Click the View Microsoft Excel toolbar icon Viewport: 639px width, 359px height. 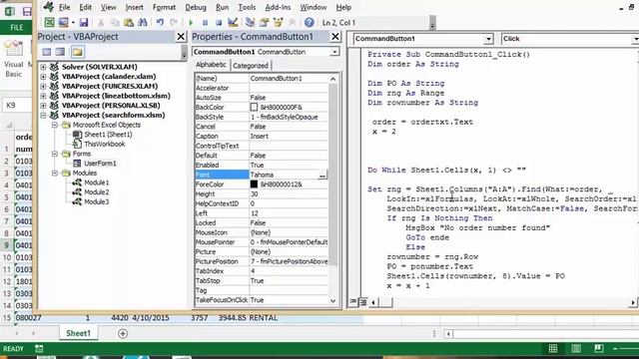coord(49,22)
